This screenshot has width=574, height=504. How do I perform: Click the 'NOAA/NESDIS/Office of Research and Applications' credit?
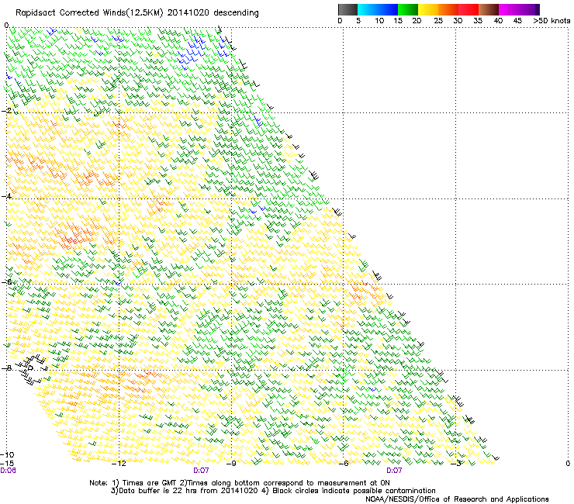pyautogui.click(x=457, y=499)
